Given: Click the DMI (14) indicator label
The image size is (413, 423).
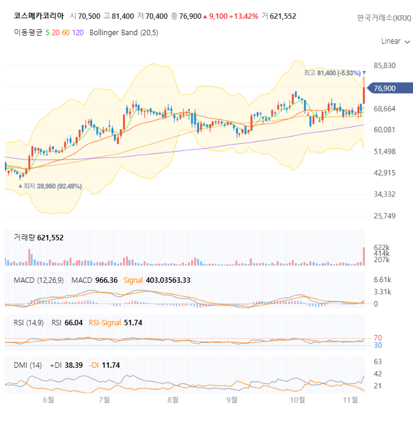Looking at the screenshot, I should pos(28,365).
